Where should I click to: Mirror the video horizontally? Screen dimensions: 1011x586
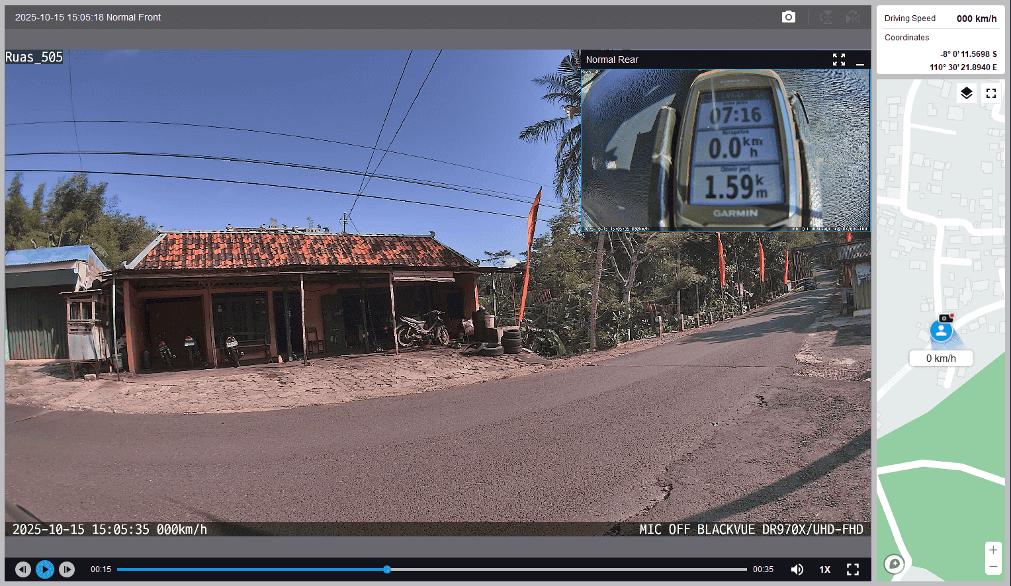click(x=853, y=17)
